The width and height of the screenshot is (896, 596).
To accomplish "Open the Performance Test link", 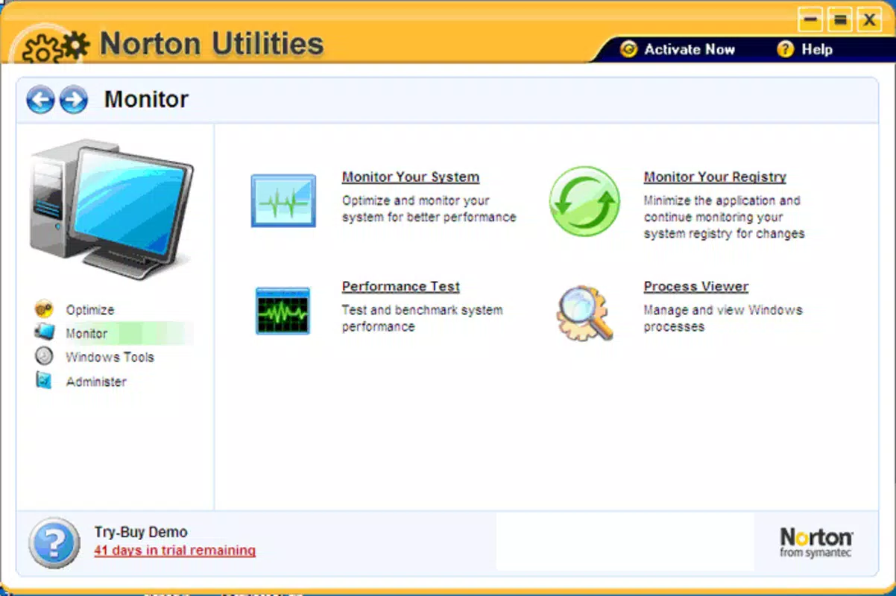I will (401, 287).
